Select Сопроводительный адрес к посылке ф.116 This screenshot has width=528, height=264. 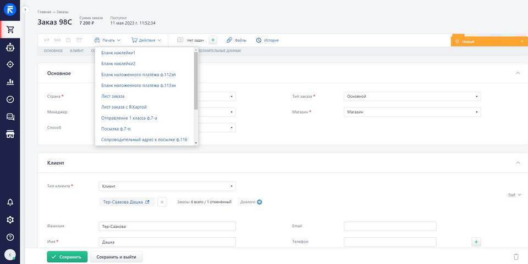145,139
